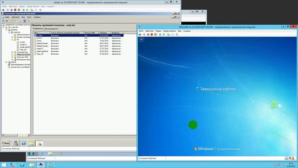Click green Reset/Start icon in dctest toolbar
Viewport: 298px width, 168px height.
coord(27,10)
